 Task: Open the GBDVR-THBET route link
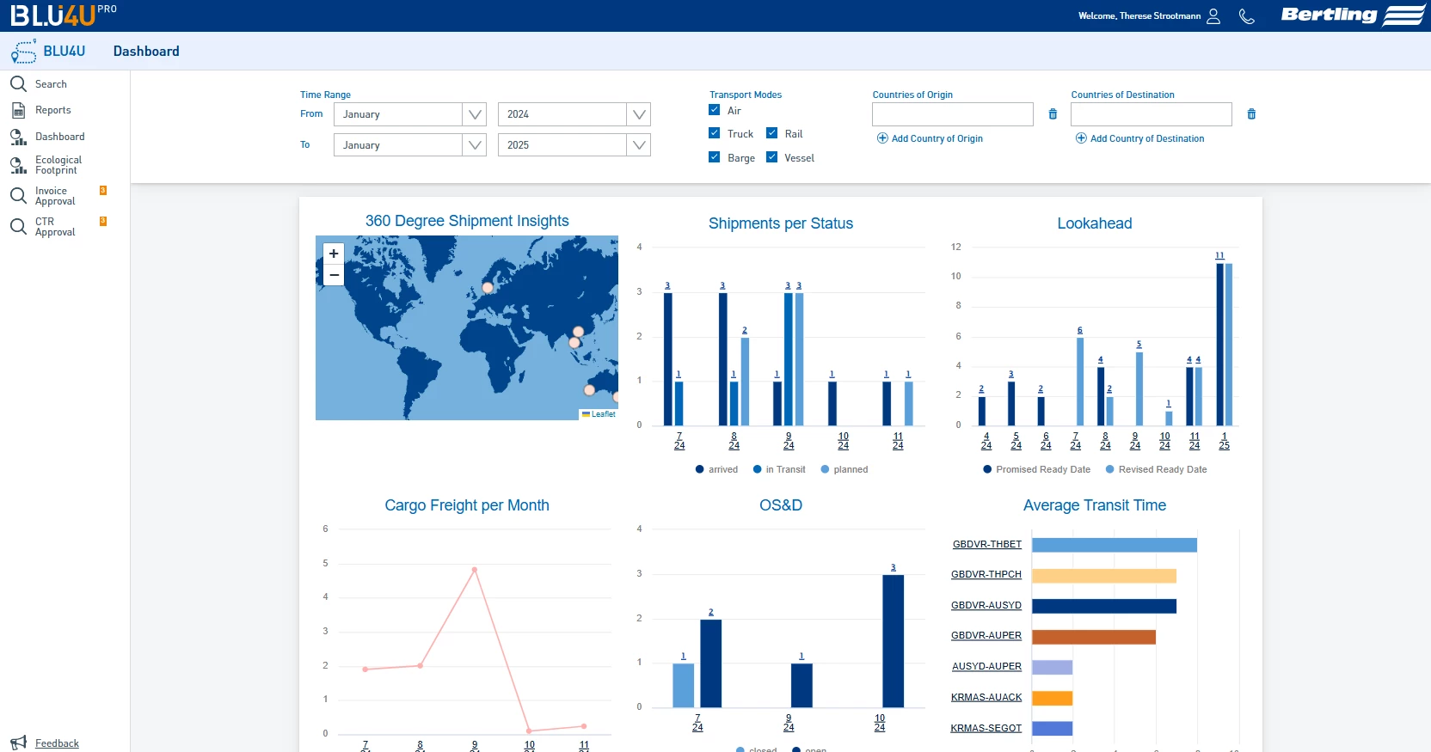(x=986, y=544)
